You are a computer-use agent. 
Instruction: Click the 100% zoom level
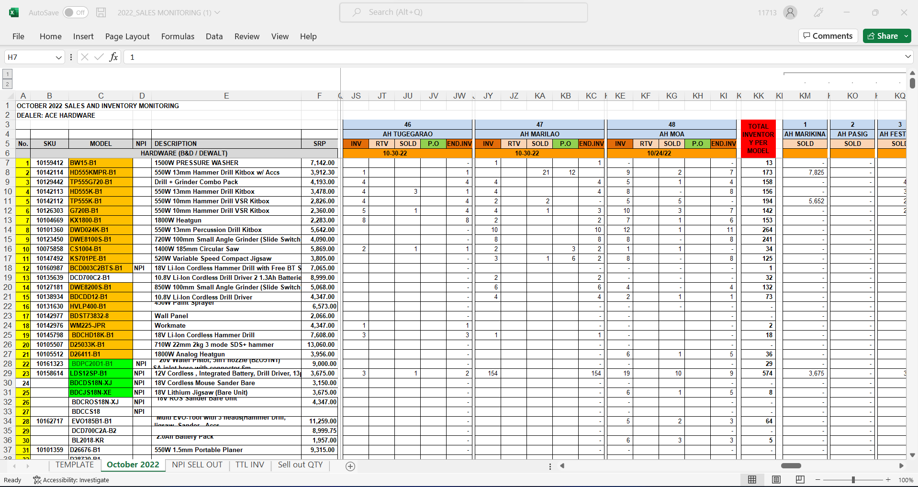pyautogui.click(x=906, y=480)
